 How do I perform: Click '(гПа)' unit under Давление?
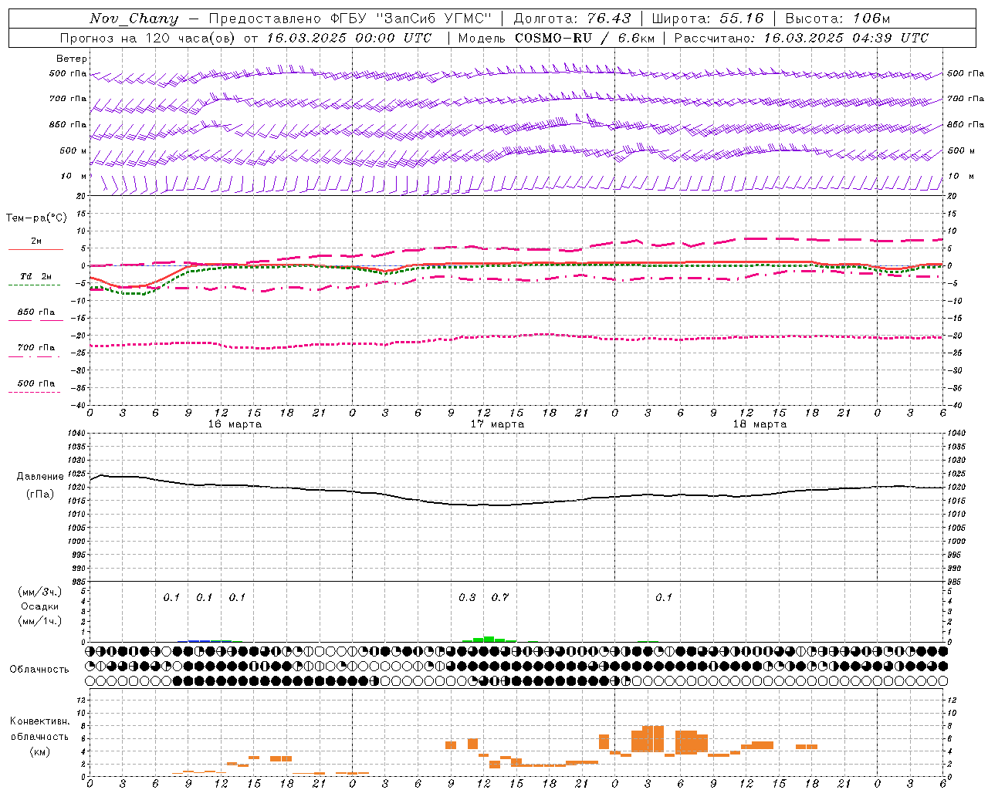(40, 495)
